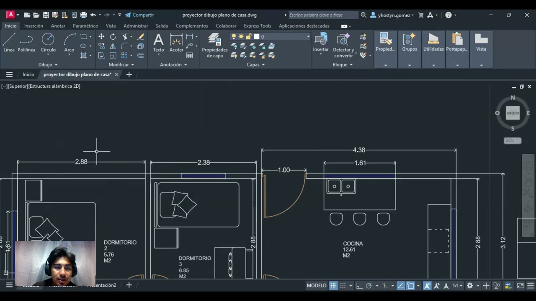Click the MODELO status bar button

tap(317, 286)
